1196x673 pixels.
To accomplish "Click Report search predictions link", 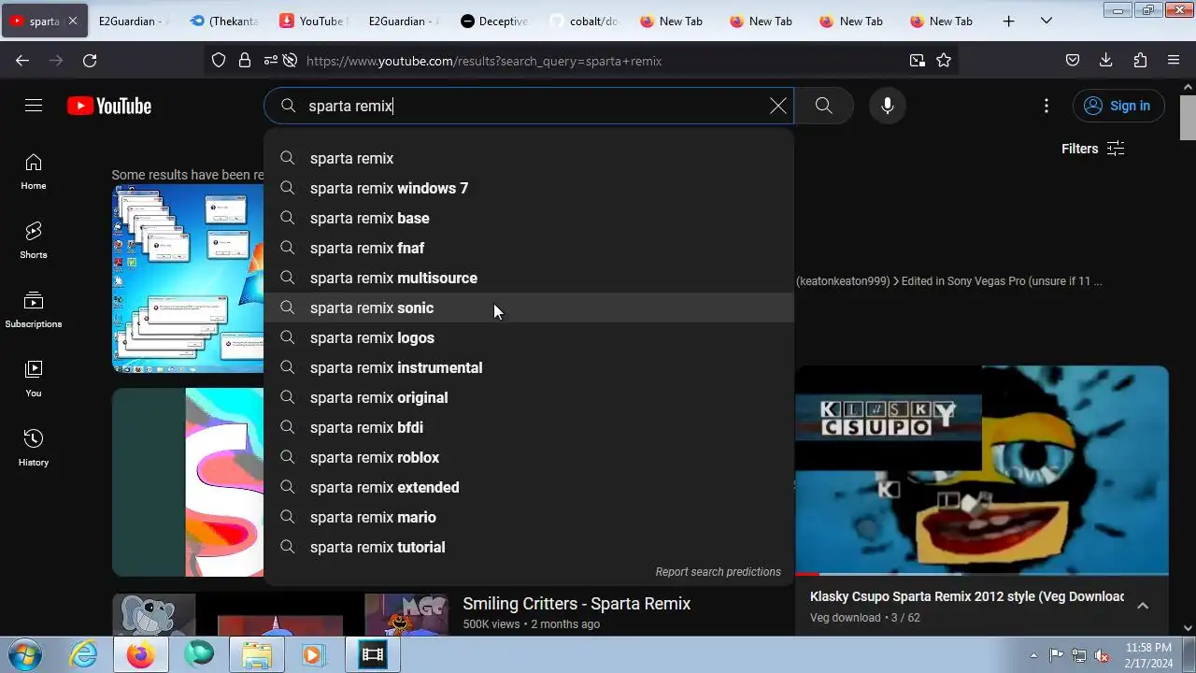I will point(718,571).
